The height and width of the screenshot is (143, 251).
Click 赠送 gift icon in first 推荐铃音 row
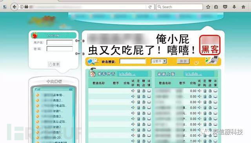(144, 91)
